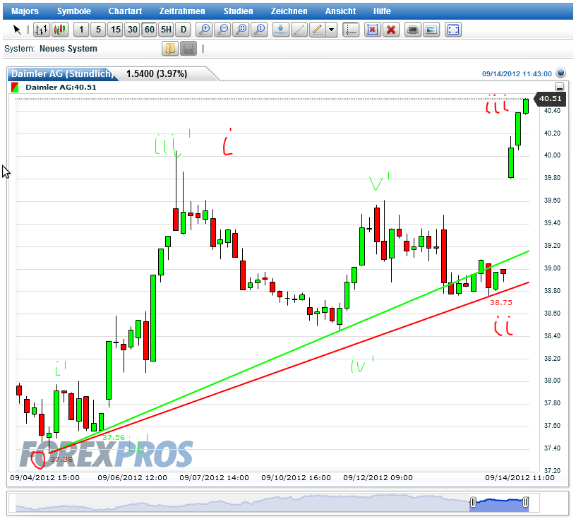Select the arrow cursor tool

(18, 30)
